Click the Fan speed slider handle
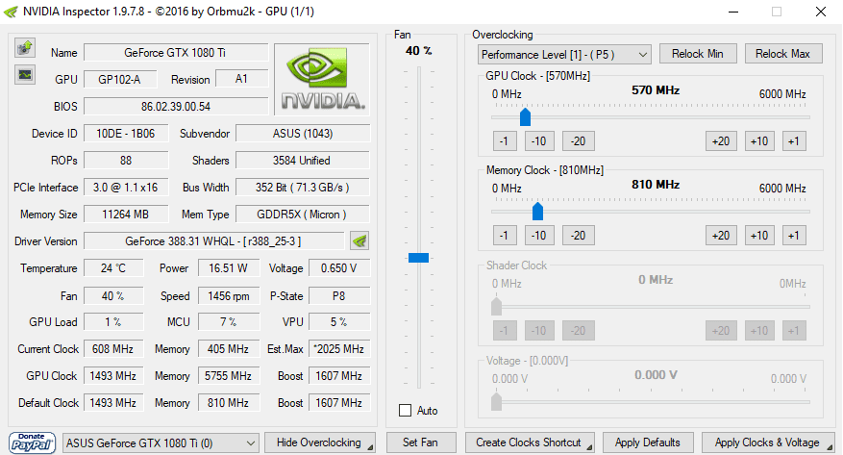 (x=418, y=258)
